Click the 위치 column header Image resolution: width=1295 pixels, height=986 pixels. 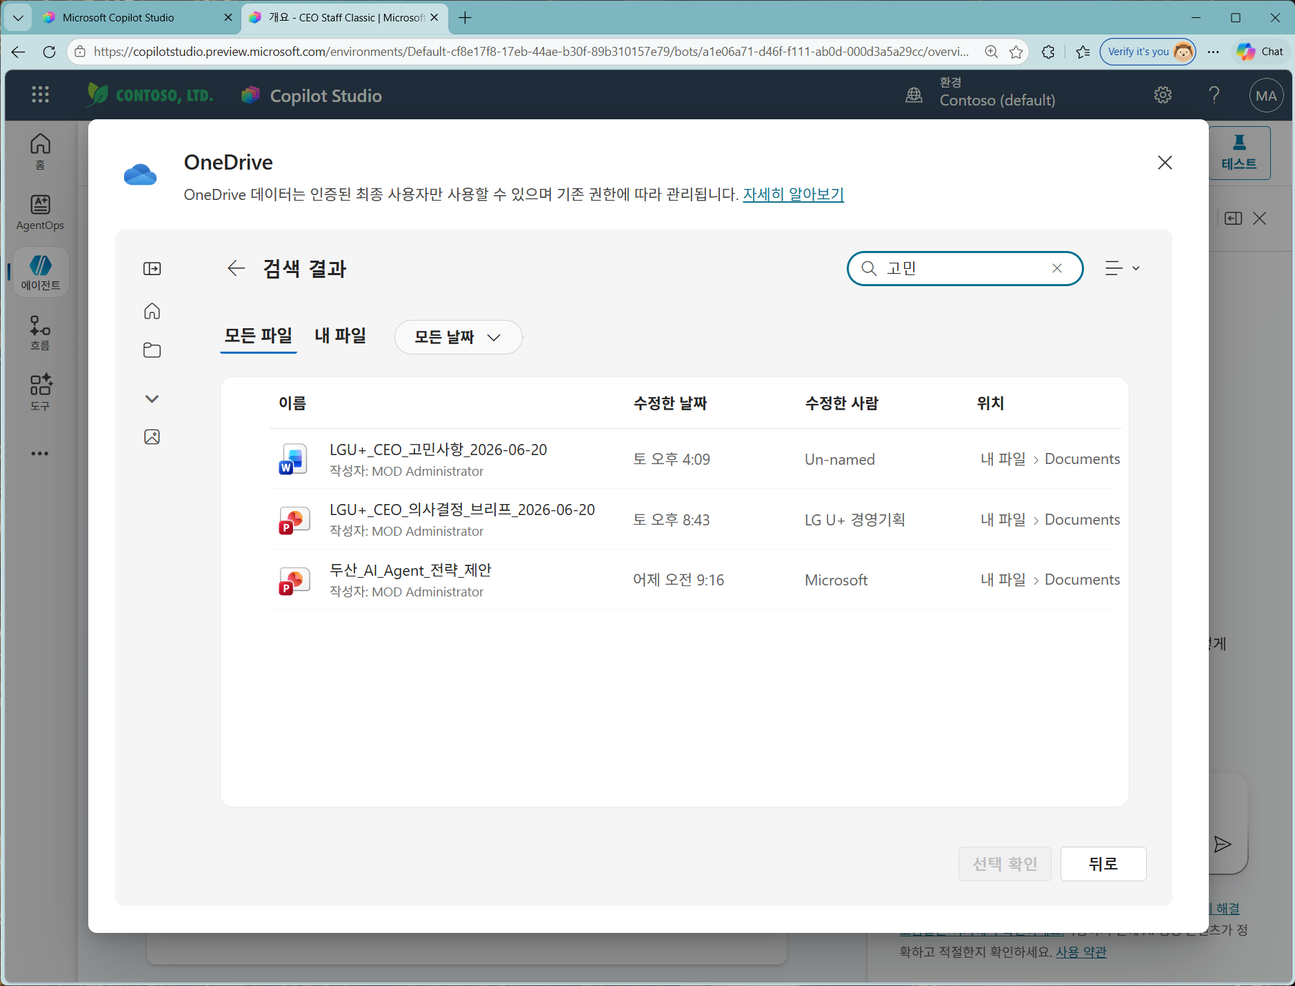pyautogui.click(x=990, y=403)
